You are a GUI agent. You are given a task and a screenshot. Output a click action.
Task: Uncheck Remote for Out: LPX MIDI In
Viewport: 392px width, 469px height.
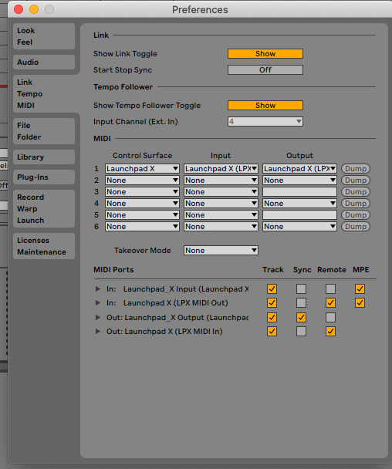pos(330,332)
